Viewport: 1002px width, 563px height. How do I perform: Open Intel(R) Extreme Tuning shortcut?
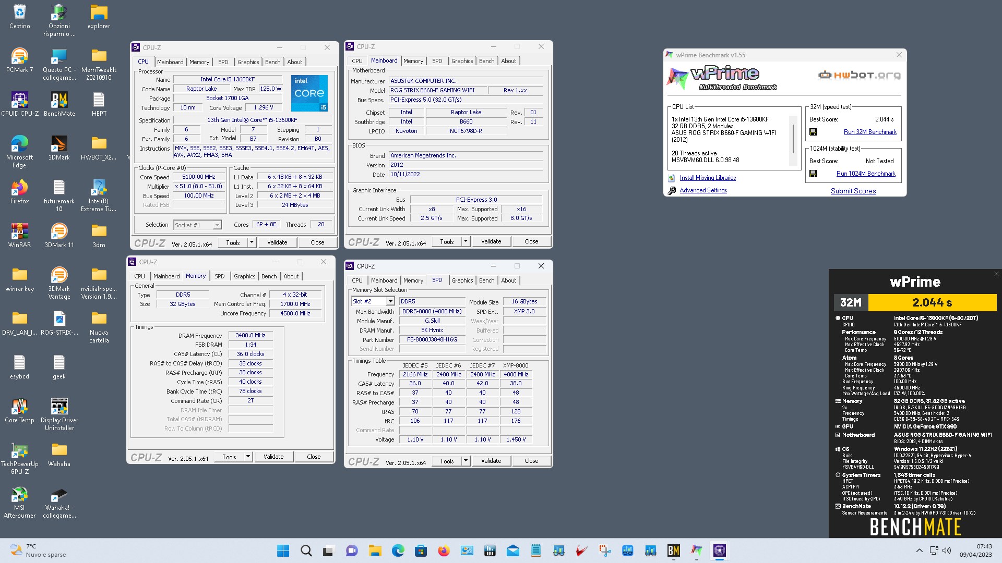pyautogui.click(x=99, y=195)
